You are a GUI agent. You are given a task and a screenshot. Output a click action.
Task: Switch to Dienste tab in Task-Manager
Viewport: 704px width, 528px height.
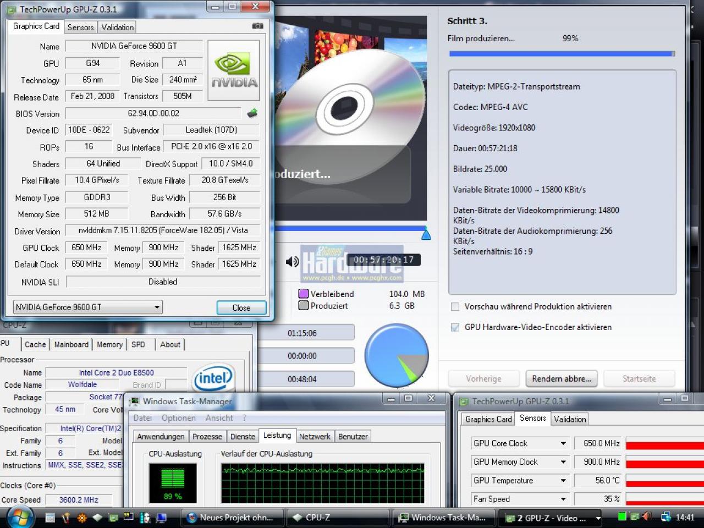[x=243, y=437]
